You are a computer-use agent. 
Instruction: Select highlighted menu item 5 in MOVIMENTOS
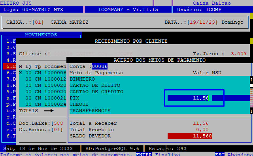9,66
